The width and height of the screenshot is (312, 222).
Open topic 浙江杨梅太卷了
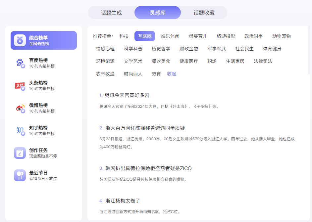tap(123, 201)
